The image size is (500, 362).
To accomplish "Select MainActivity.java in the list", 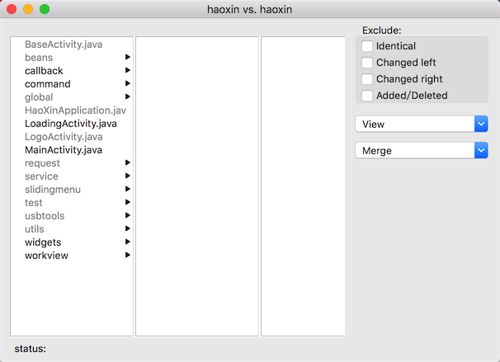I will (72, 150).
